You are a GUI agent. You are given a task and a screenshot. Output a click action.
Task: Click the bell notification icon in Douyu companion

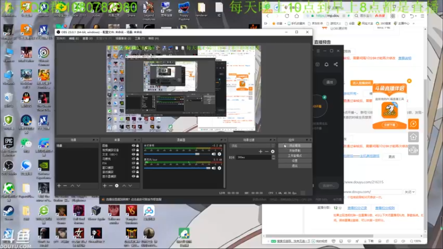326,64
